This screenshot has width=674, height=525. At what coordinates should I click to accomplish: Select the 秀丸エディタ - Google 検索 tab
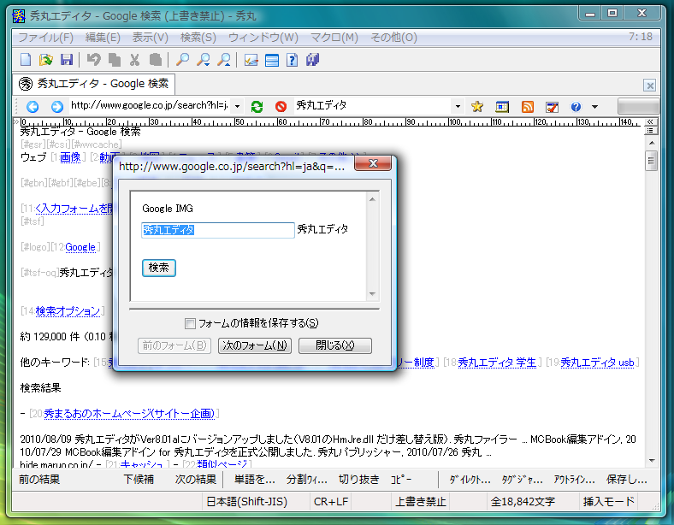[94, 83]
